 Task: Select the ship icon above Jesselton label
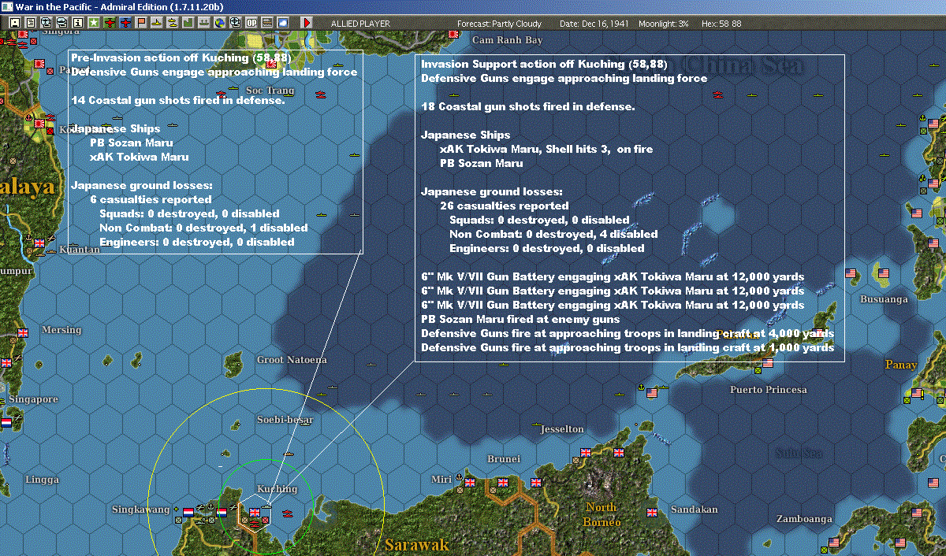537,425
